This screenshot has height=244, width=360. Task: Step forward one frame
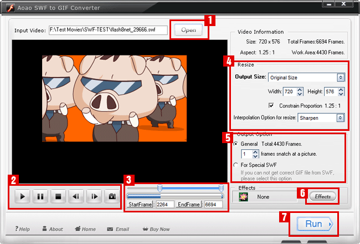(x=94, y=196)
